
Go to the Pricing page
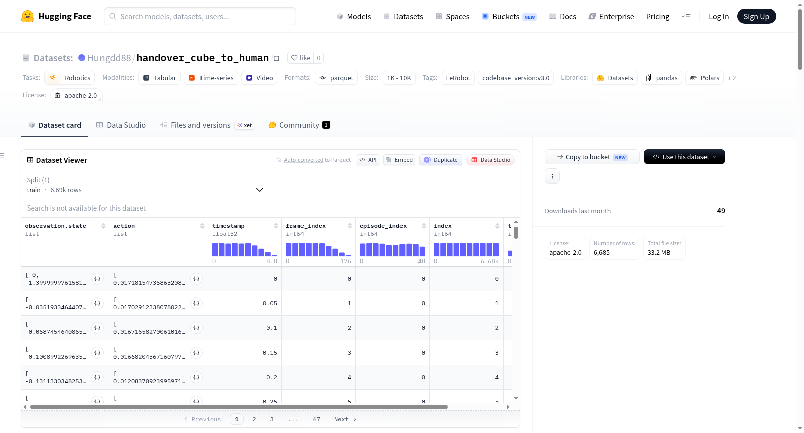pos(658,17)
